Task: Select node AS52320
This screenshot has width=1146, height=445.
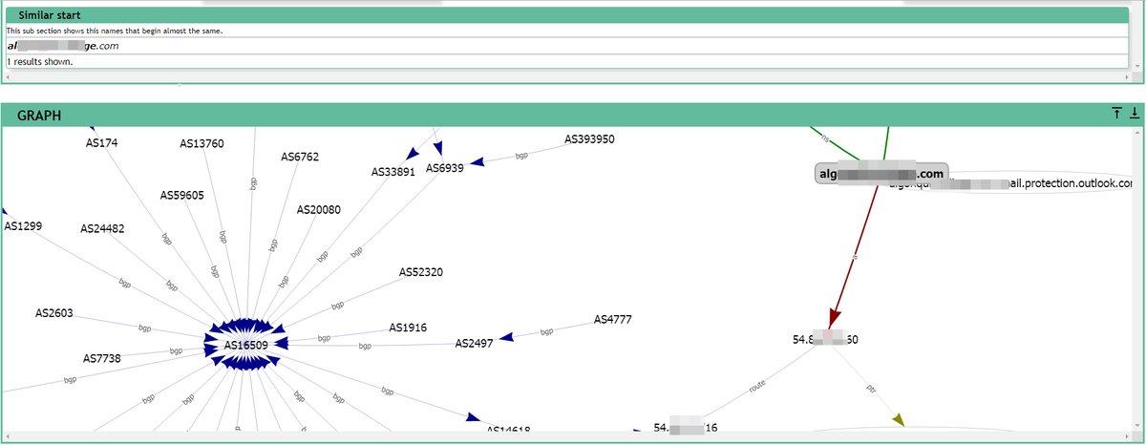Action: [x=420, y=272]
